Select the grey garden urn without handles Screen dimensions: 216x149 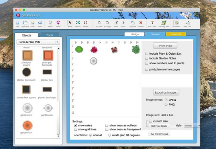[27, 108]
